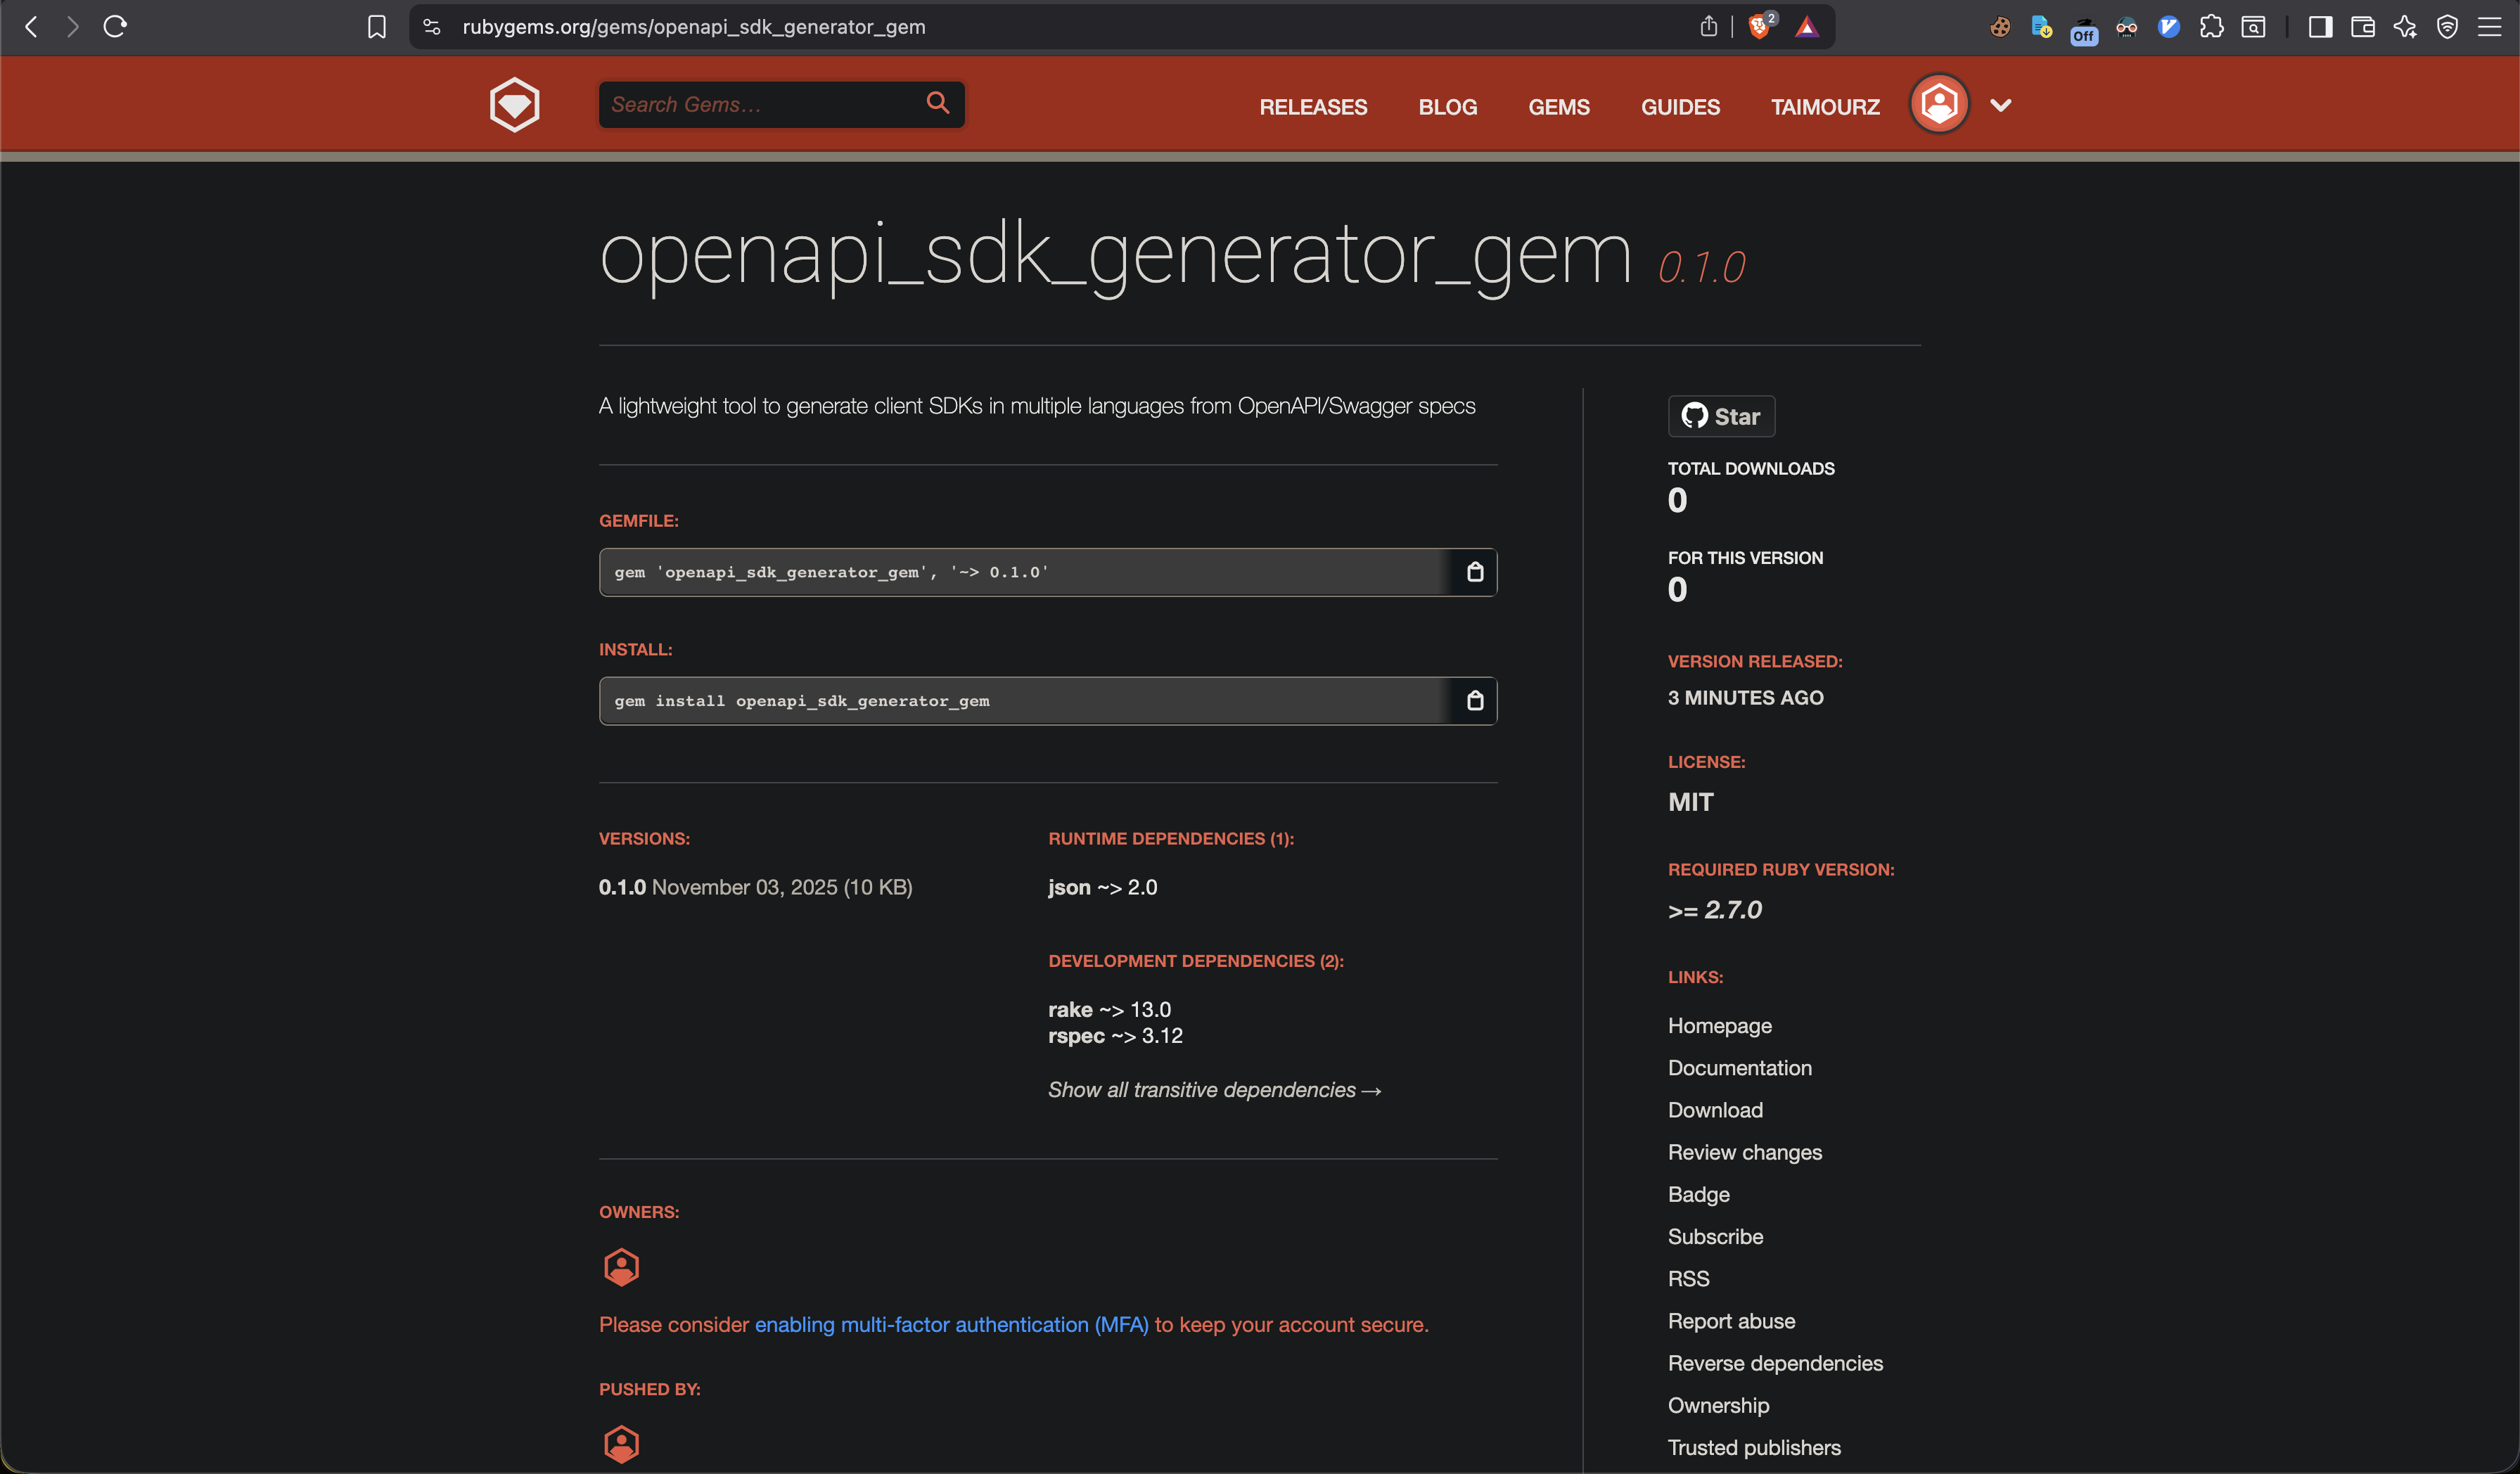Open the browser hamburger menu
The width and height of the screenshot is (2520, 1474).
click(x=2489, y=27)
